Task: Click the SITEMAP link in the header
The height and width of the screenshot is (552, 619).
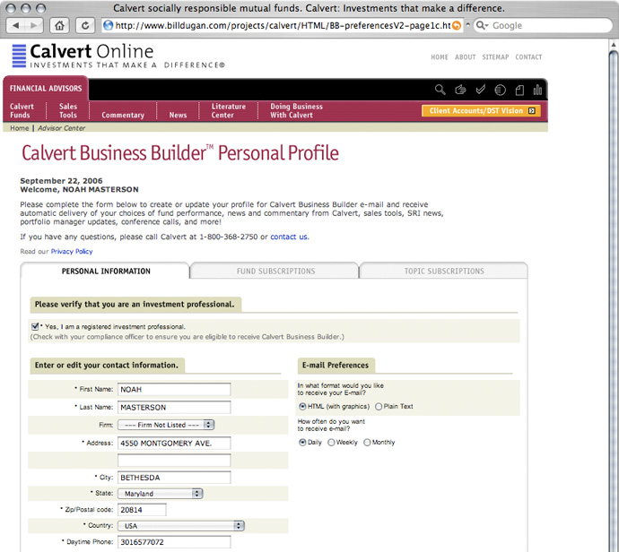Action: 495,57
